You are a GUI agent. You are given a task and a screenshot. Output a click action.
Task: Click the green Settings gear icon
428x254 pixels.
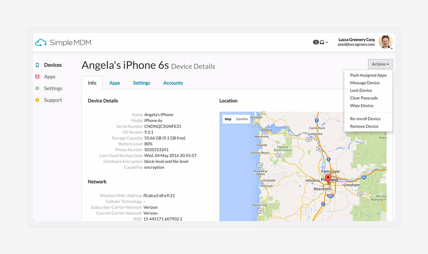pyautogui.click(x=37, y=88)
